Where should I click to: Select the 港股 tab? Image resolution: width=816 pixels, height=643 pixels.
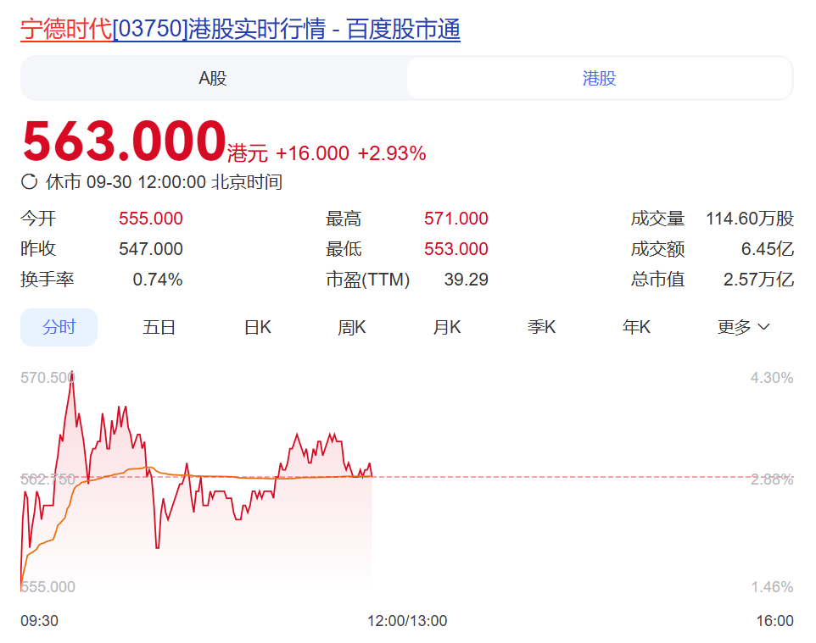tap(599, 79)
